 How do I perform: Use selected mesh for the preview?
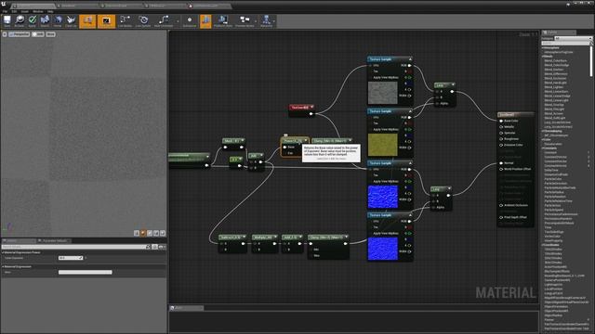coord(163,233)
